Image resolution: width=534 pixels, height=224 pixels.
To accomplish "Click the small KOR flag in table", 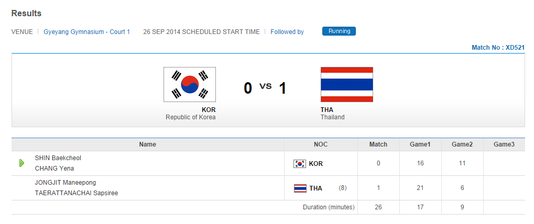I will coord(299,164).
